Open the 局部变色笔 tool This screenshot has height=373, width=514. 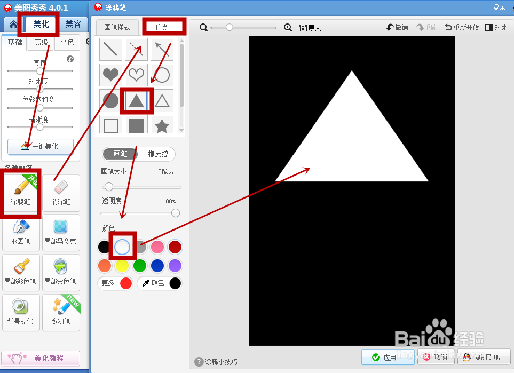[61, 273]
